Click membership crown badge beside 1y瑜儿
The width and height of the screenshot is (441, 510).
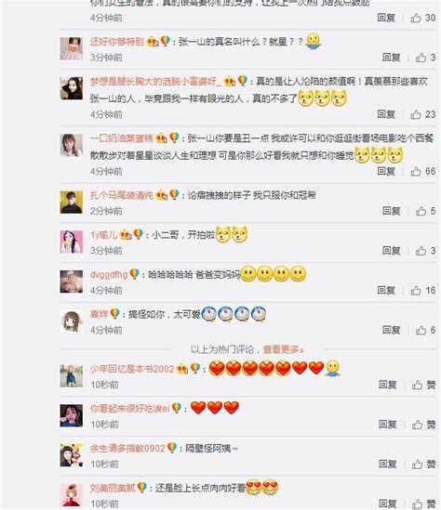[126, 234]
